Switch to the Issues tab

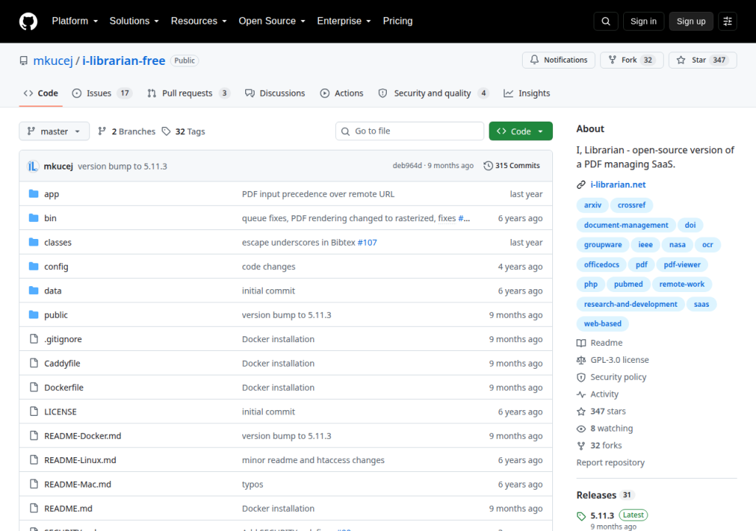pyautogui.click(x=102, y=94)
